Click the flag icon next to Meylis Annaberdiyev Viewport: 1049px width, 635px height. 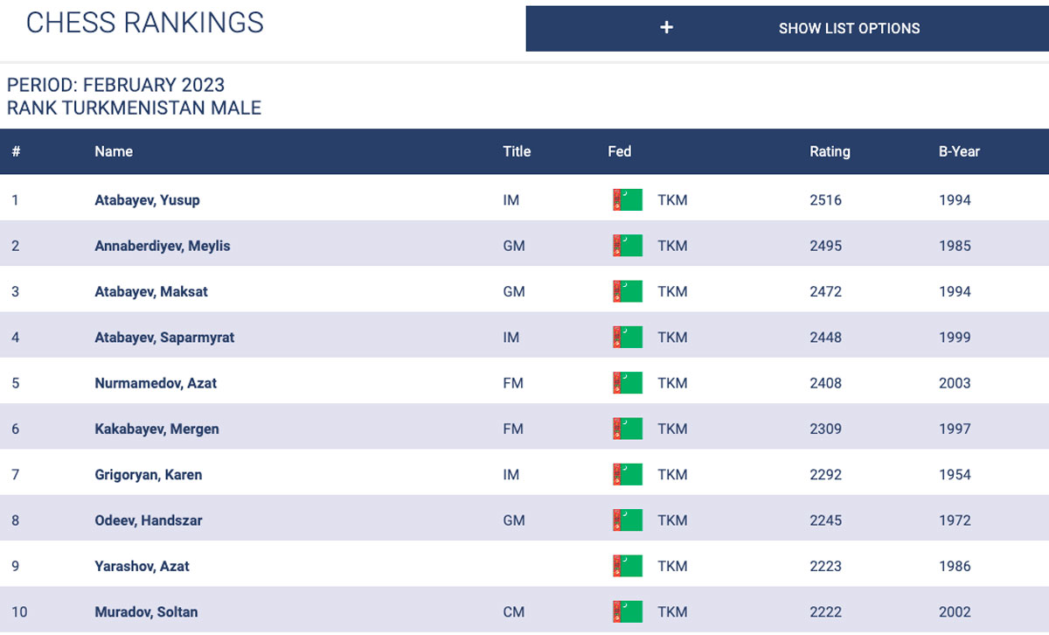click(x=628, y=246)
